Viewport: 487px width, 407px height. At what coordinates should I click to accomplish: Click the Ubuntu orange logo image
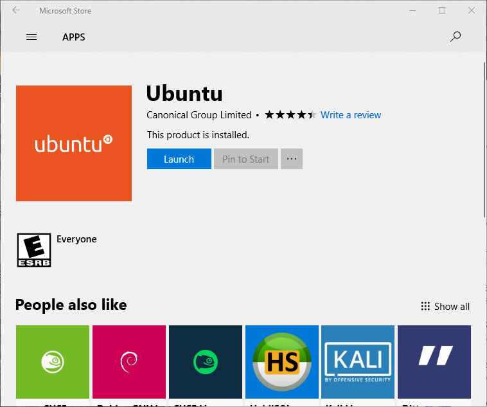tap(74, 143)
